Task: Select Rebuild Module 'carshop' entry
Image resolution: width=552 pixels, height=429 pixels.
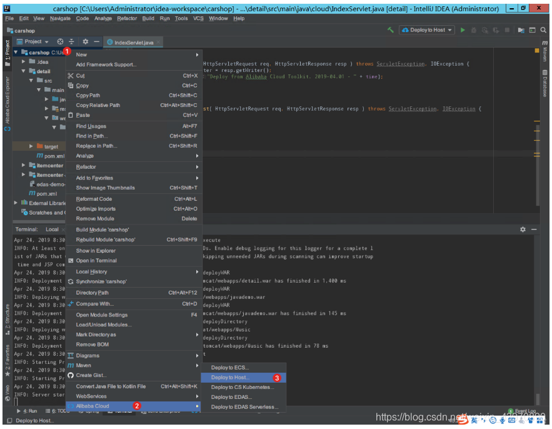Action: [134, 240]
